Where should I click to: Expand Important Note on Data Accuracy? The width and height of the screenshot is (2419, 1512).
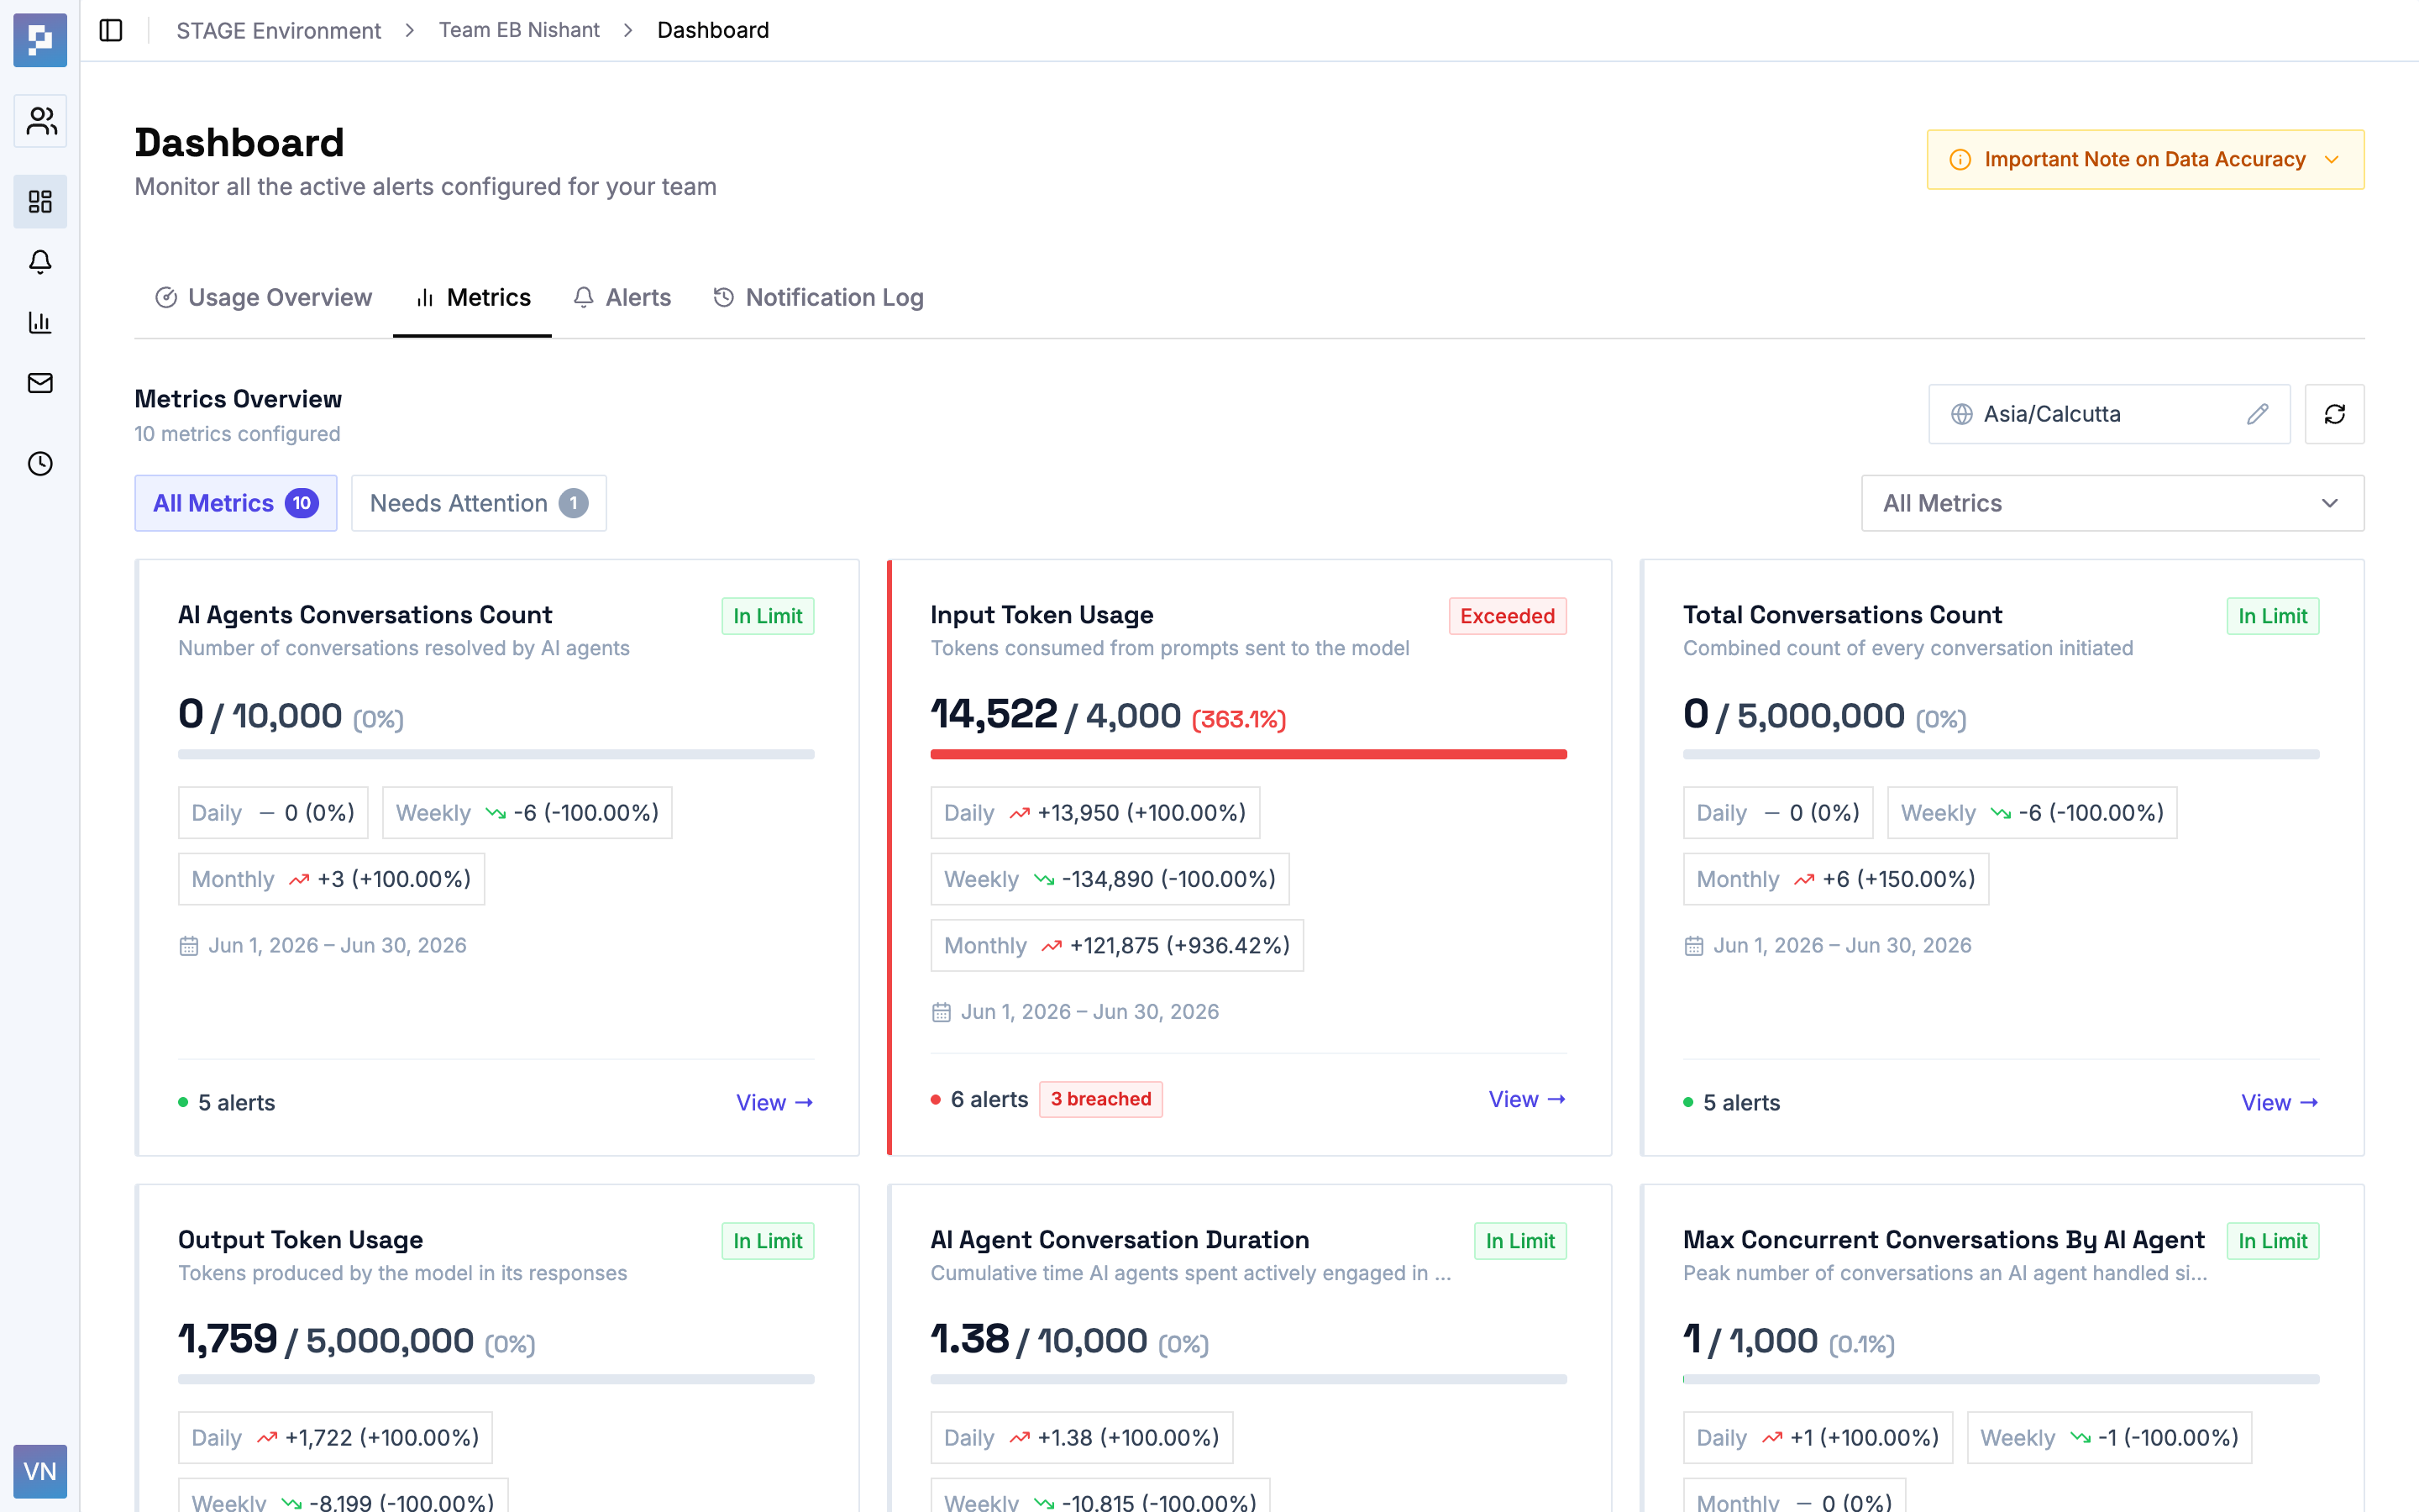click(2145, 160)
